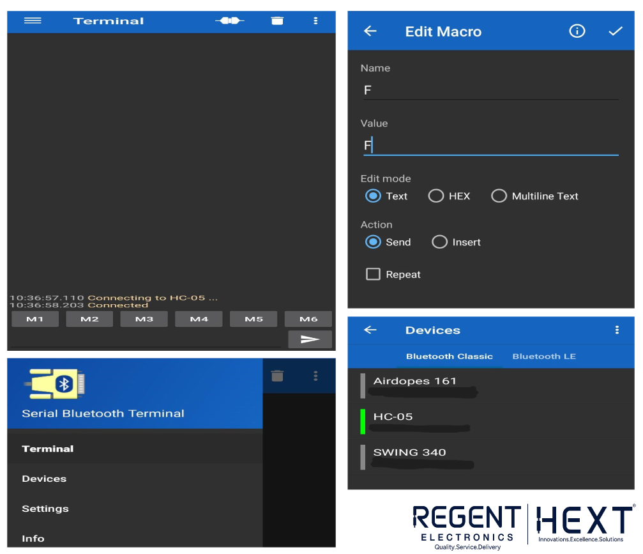Open the hamburger menu in Terminal screen
643x554 pixels.
[33, 20]
